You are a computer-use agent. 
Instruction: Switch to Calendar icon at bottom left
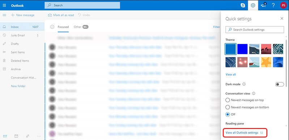(16, 136)
